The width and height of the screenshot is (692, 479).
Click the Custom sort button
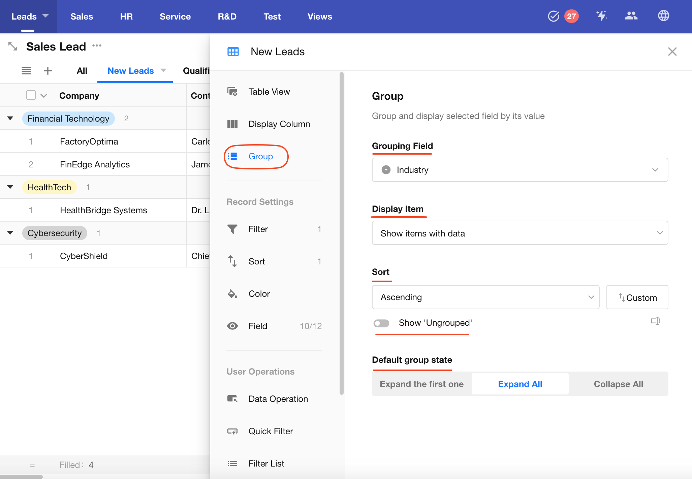point(637,297)
